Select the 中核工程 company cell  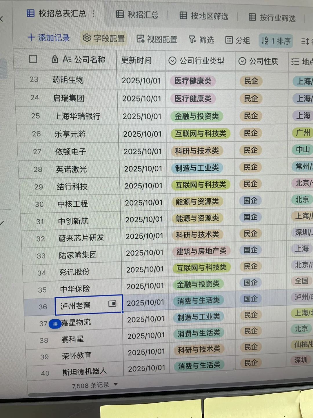(x=73, y=204)
